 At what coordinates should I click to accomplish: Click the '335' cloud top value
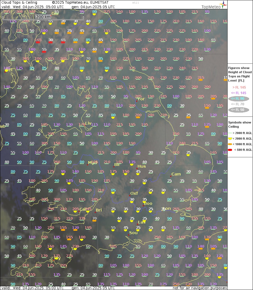[x=82, y=218]
